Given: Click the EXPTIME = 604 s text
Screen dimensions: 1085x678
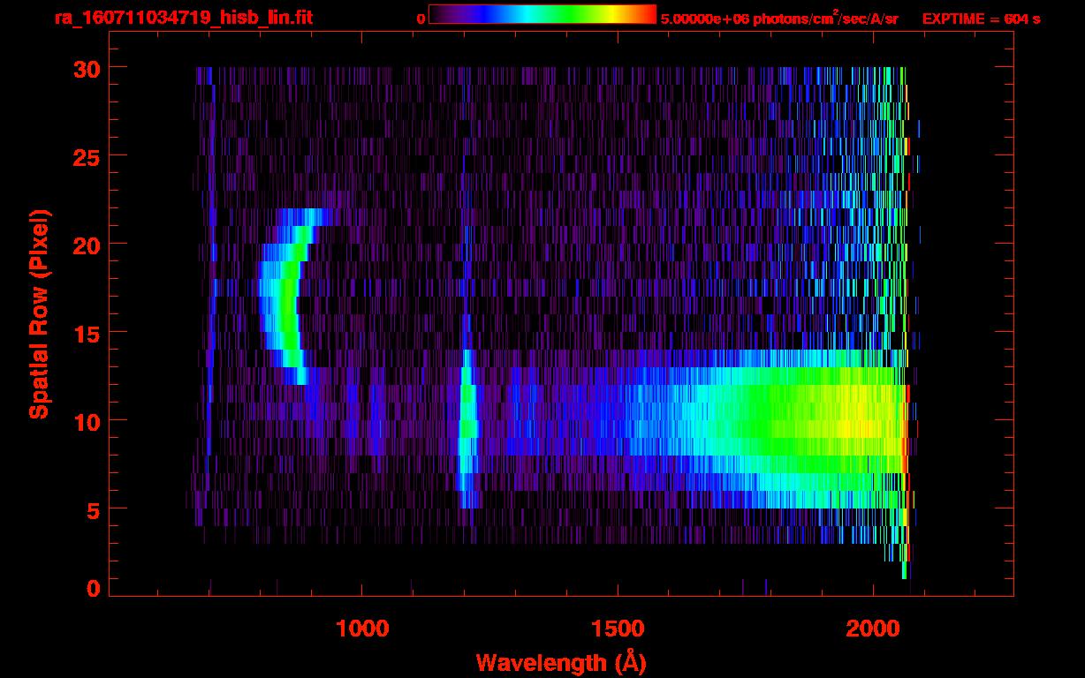Looking at the screenshot, I should (981, 19).
